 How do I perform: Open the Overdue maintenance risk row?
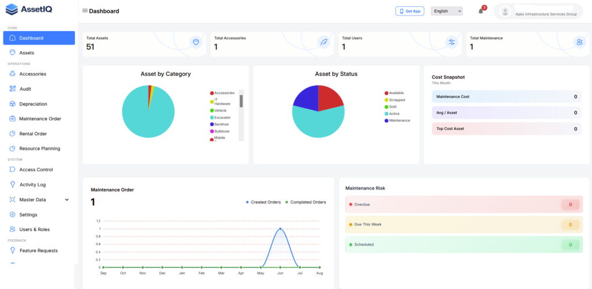pos(464,205)
